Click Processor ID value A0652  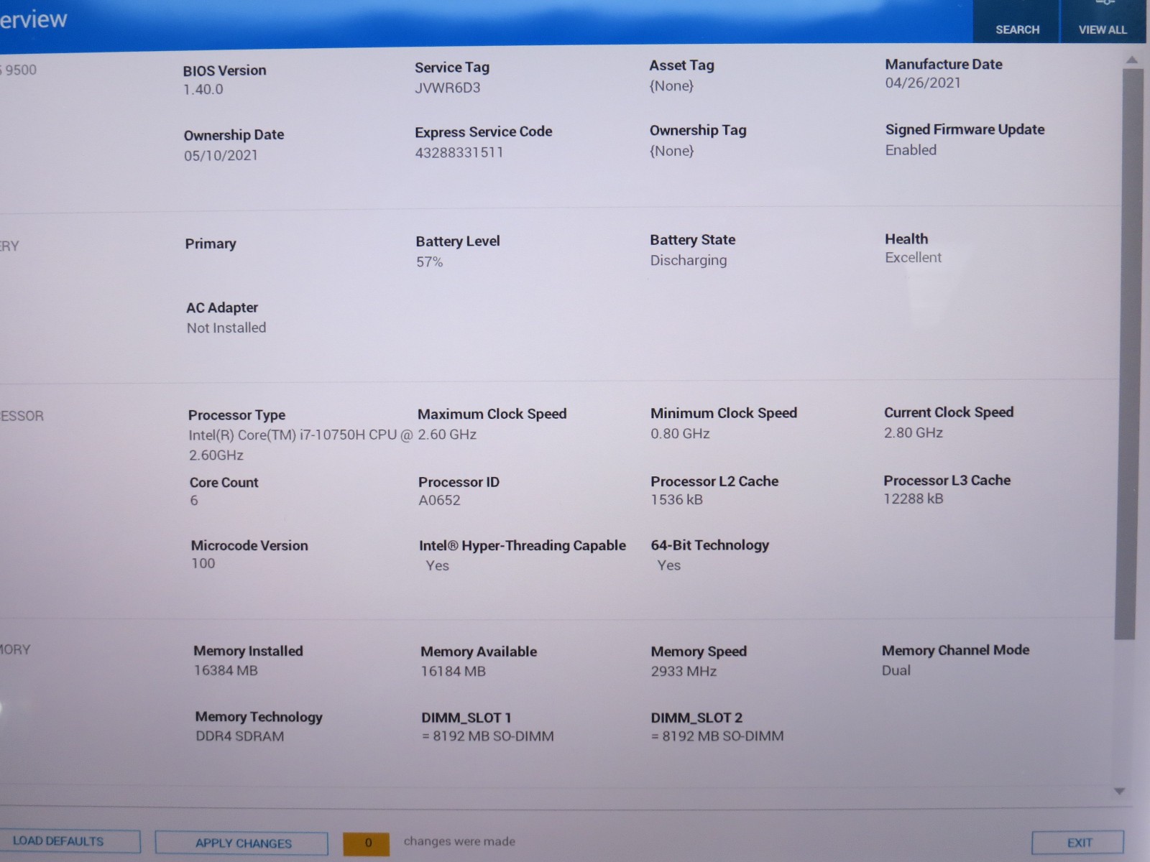point(439,500)
